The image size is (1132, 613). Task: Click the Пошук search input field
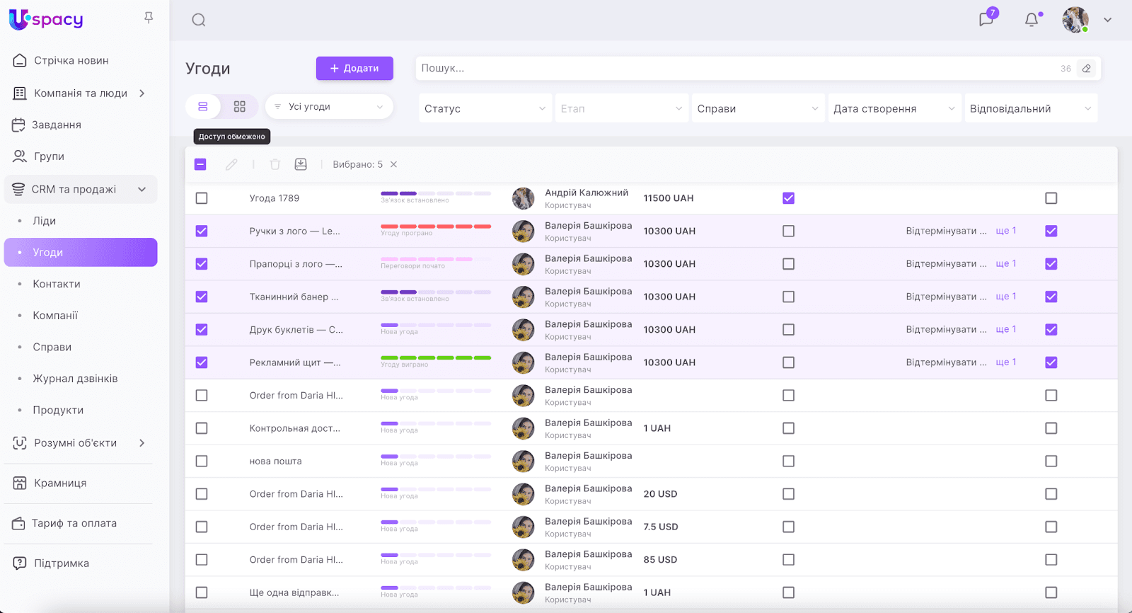click(x=736, y=69)
